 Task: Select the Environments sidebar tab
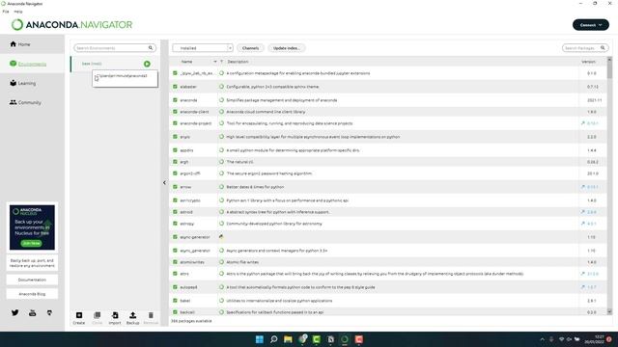[28, 64]
